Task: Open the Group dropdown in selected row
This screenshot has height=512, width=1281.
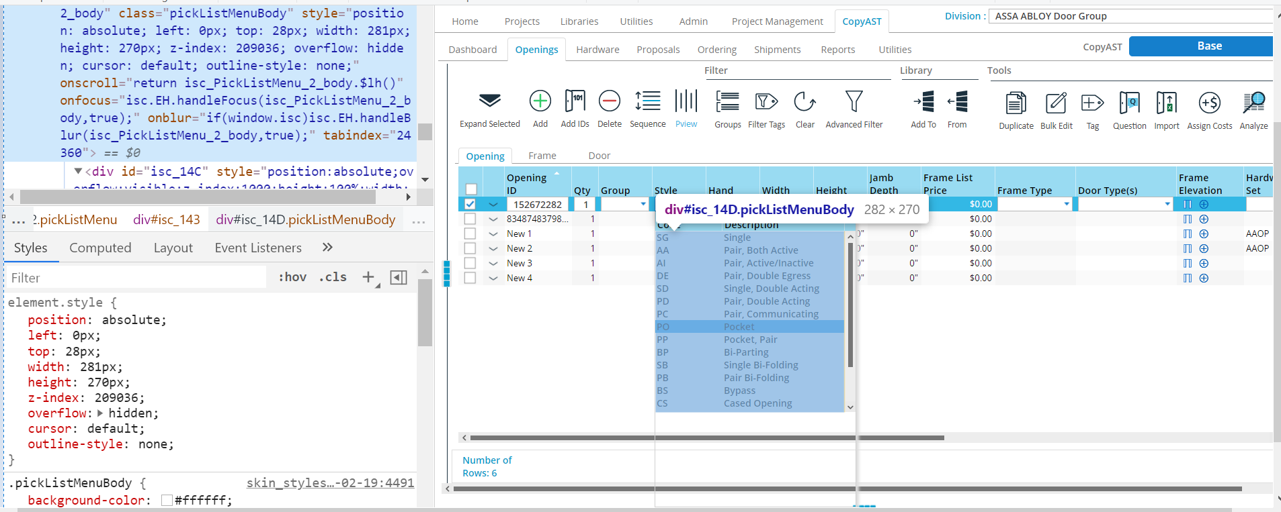Action: click(643, 204)
